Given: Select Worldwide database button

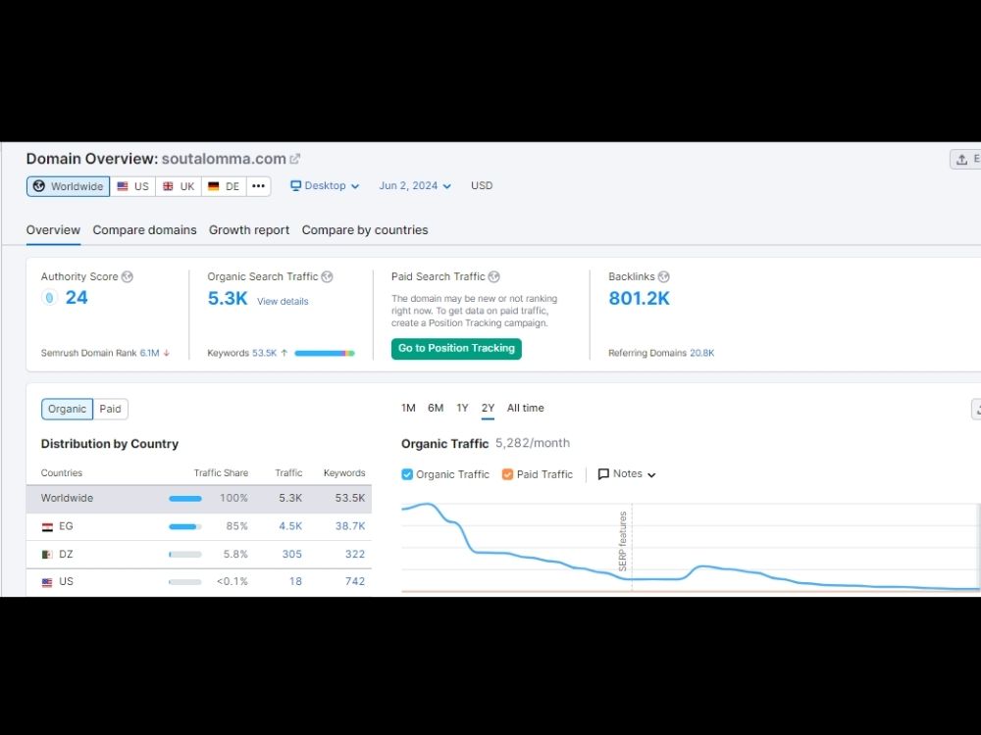Looking at the screenshot, I should click(x=69, y=186).
